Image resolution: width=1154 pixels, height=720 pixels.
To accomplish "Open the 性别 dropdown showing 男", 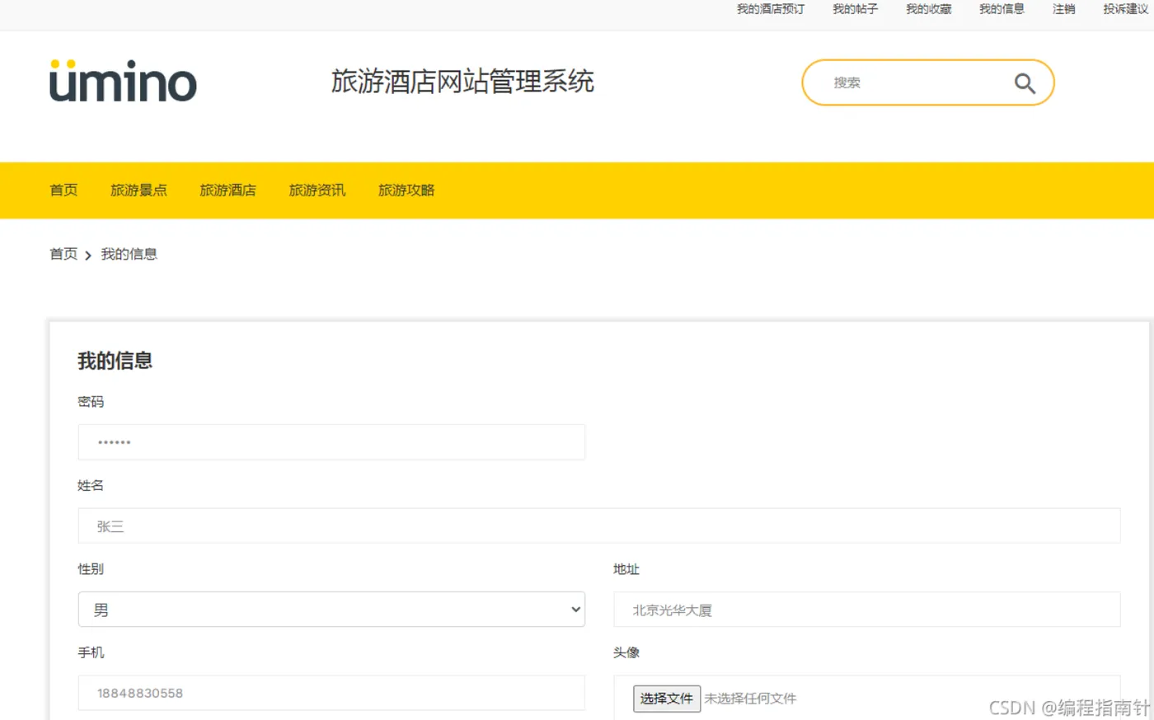I will tap(331, 610).
